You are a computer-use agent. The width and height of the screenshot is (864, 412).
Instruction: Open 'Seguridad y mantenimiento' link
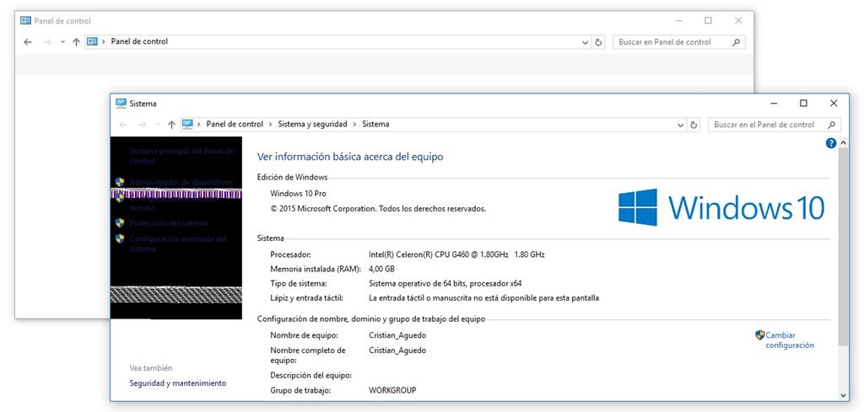click(x=177, y=383)
